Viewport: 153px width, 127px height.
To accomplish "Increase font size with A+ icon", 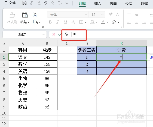I will [x=111, y=14].
